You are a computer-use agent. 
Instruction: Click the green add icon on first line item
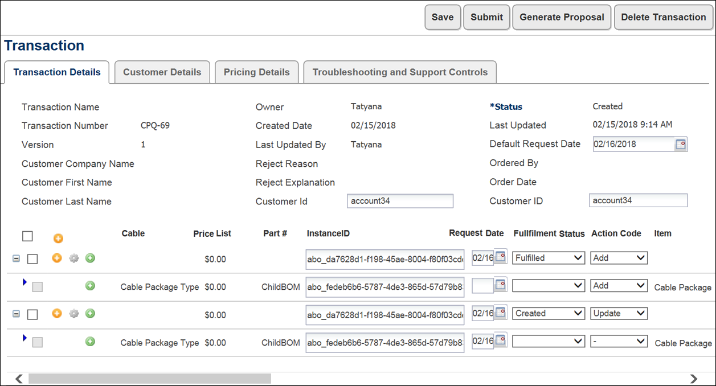pos(90,258)
